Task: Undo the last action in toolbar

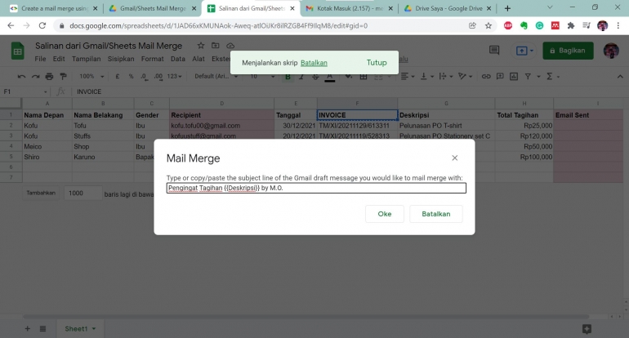Action: click(x=22, y=76)
